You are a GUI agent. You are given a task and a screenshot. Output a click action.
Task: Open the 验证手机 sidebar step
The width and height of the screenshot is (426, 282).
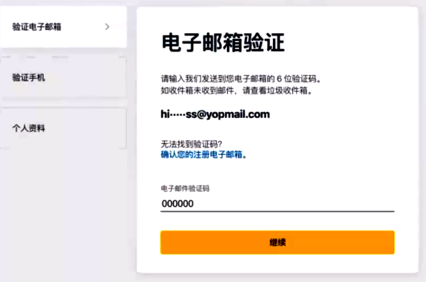tap(63, 78)
